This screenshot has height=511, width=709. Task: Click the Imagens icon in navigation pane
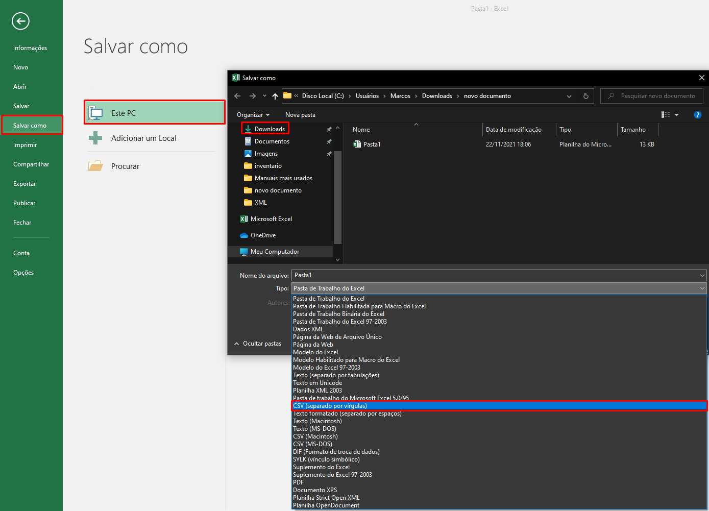click(248, 154)
